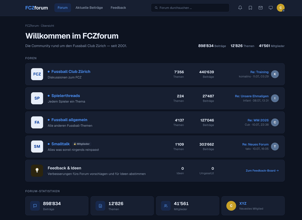
Task: Open the notifications bell icon
Action: pos(240,8)
